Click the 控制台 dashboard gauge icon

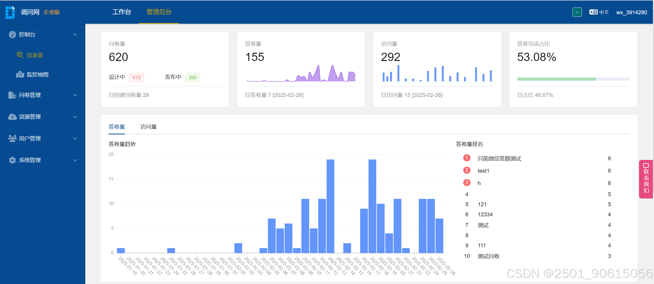coord(12,34)
